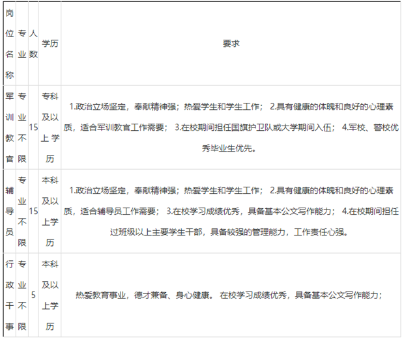404x339 pixels.
Task: Select 本科及以上学历 in the 辅导员 row
Action: coord(50,211)
